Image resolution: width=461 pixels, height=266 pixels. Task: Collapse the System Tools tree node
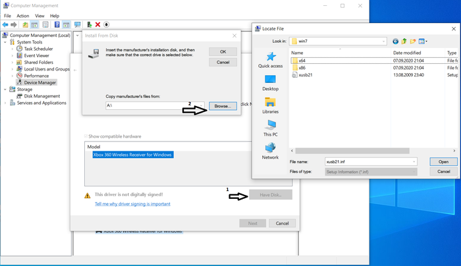coord(5,42)
